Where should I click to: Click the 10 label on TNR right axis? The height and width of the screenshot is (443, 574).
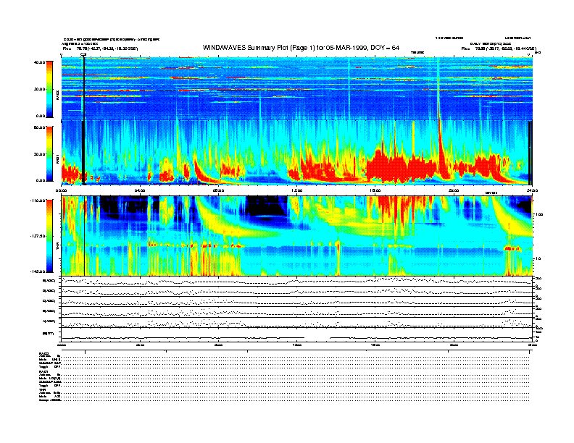(x=538, y=259)
